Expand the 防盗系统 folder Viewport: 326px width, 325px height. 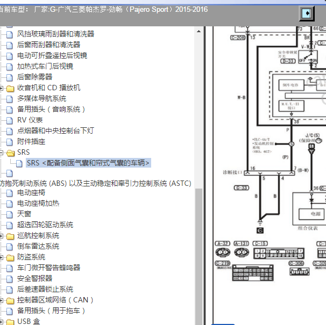pos(2,258)
